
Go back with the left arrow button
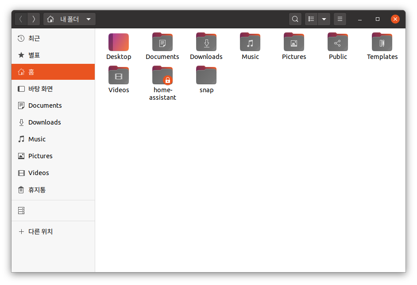pyautogui.click(x=21, y=19)
